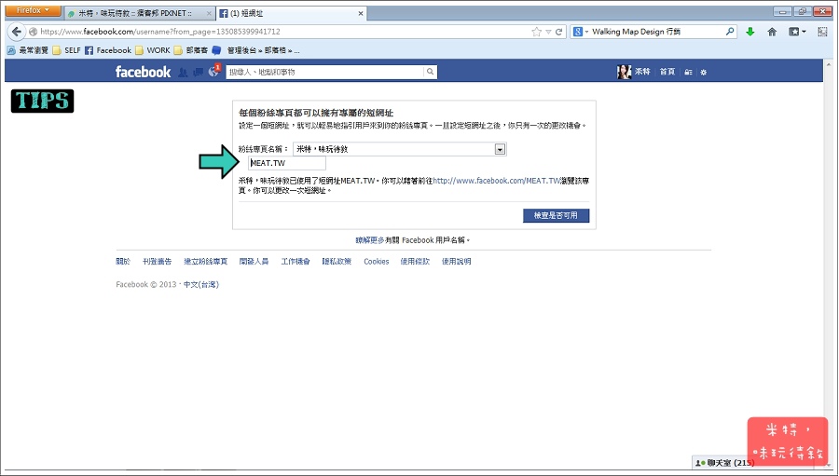The image size is (839, 476).
Task: Open the Firefox application menu
Action: [32, 10]
